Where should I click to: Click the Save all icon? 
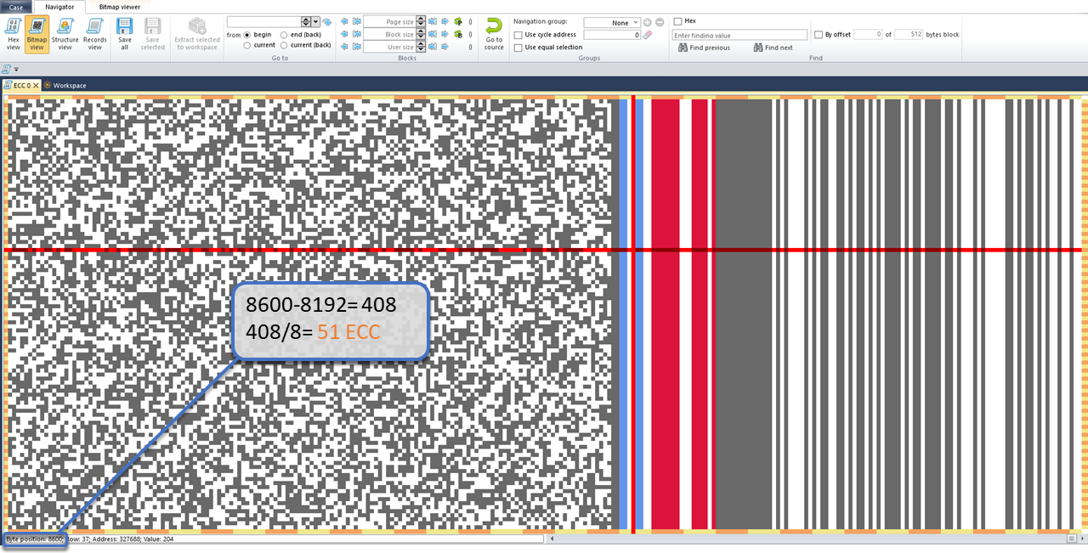point(125,33)
